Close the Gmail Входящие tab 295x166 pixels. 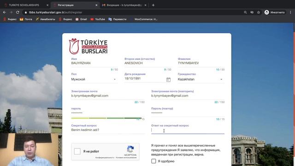[145, 5]
